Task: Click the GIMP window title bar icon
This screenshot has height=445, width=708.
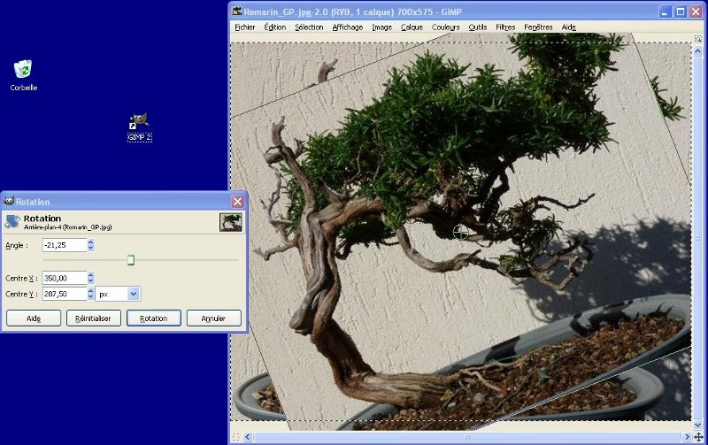Action: tap(237, 12)
